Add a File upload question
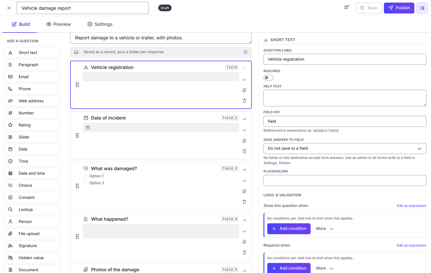 pos(32,234)
